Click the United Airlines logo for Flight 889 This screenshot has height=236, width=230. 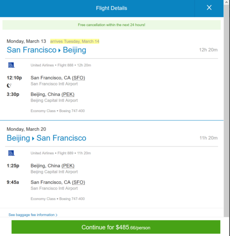pyautogui.click(x=11, y=153)
